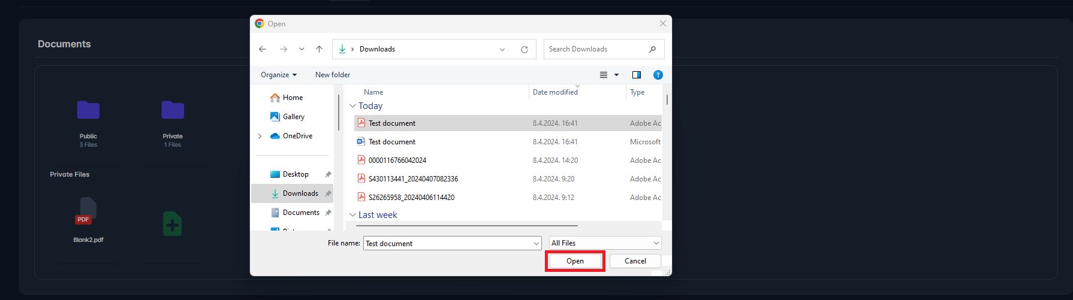Collapse the Today group
This screenshot has width=1073, height=300.
[x=352, y=106]
